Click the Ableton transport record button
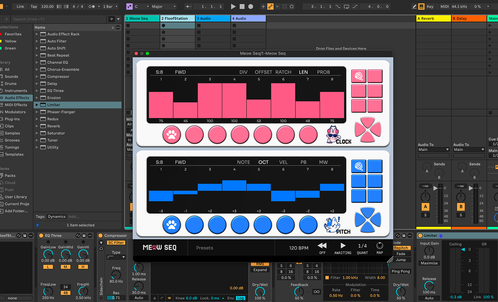498x302 pixels. pyautogui.click(x=250, y=6)
